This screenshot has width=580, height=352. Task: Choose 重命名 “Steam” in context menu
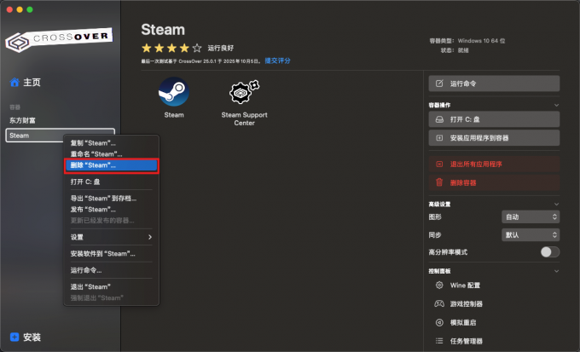(x=112, y=154)
